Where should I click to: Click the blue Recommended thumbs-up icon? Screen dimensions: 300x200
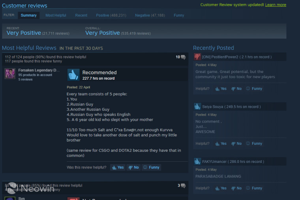[73, 75]
